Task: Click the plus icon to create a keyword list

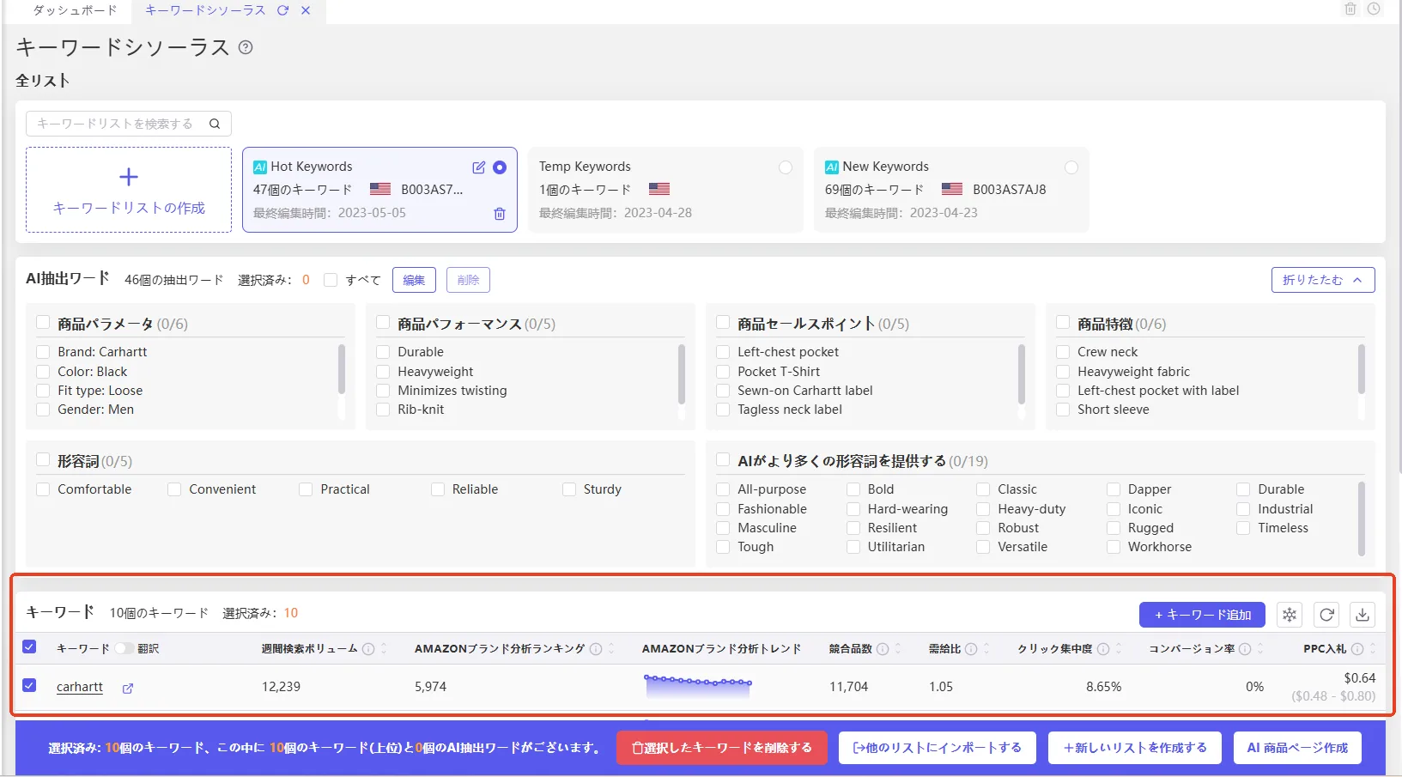Action: 129,177
